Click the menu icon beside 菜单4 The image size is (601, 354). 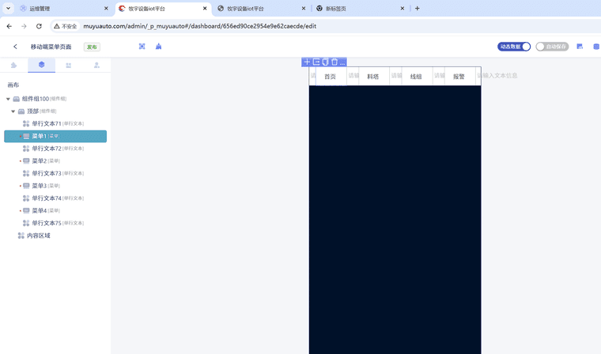tap(26, 211)
